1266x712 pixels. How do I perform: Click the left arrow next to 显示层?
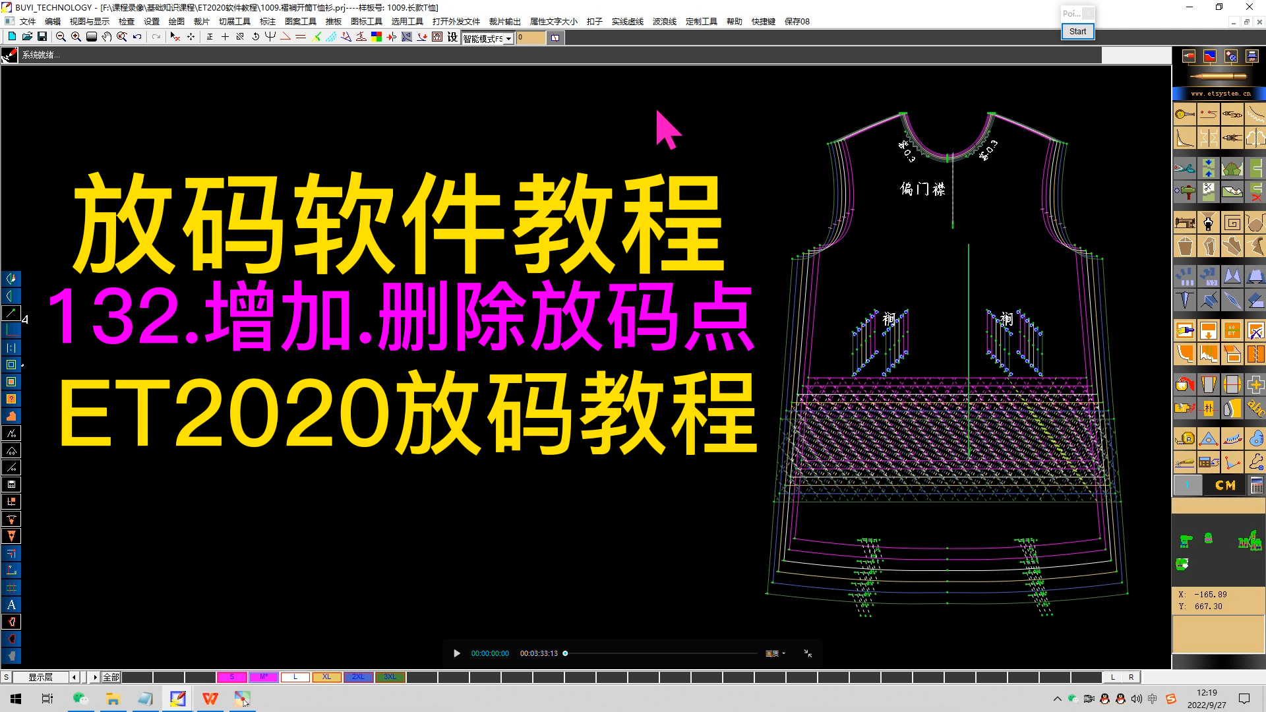(74, 677)
